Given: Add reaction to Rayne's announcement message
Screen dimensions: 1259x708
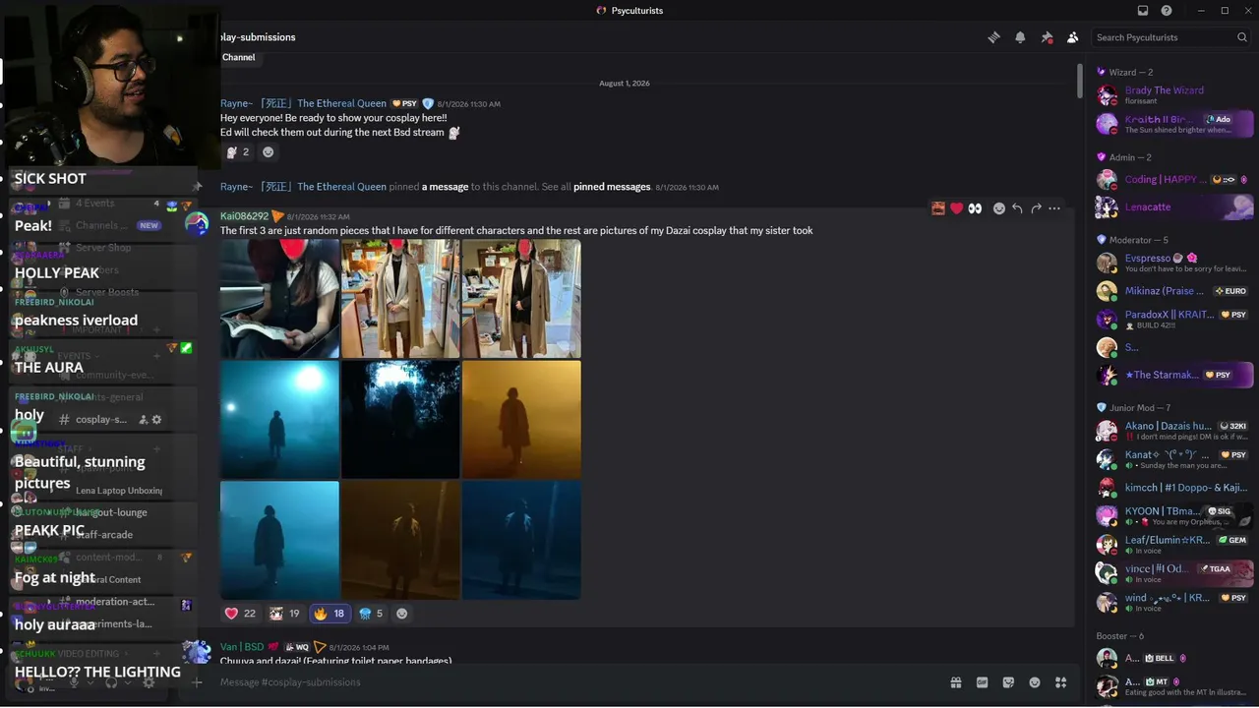Looking at the screenshot, I should 268,152.
